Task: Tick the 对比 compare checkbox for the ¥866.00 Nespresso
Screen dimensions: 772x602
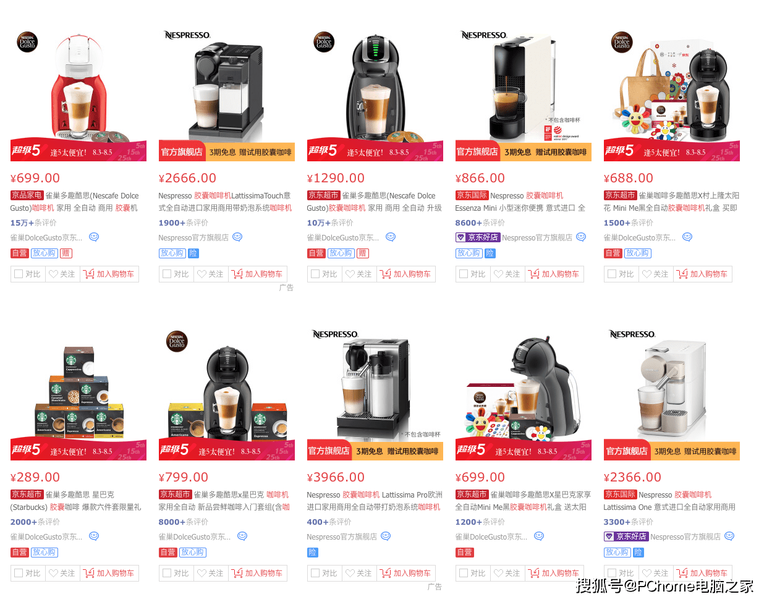Action: (464, 274)
